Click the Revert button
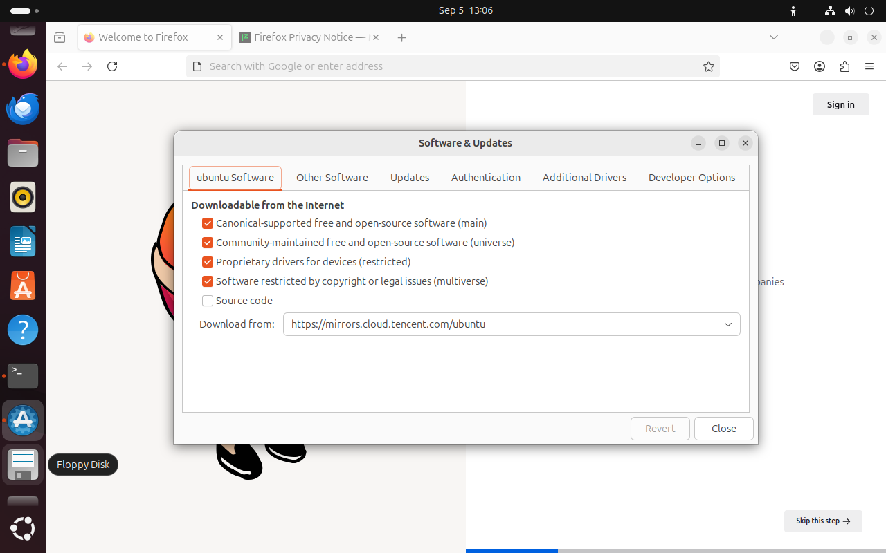 point(660,429)
